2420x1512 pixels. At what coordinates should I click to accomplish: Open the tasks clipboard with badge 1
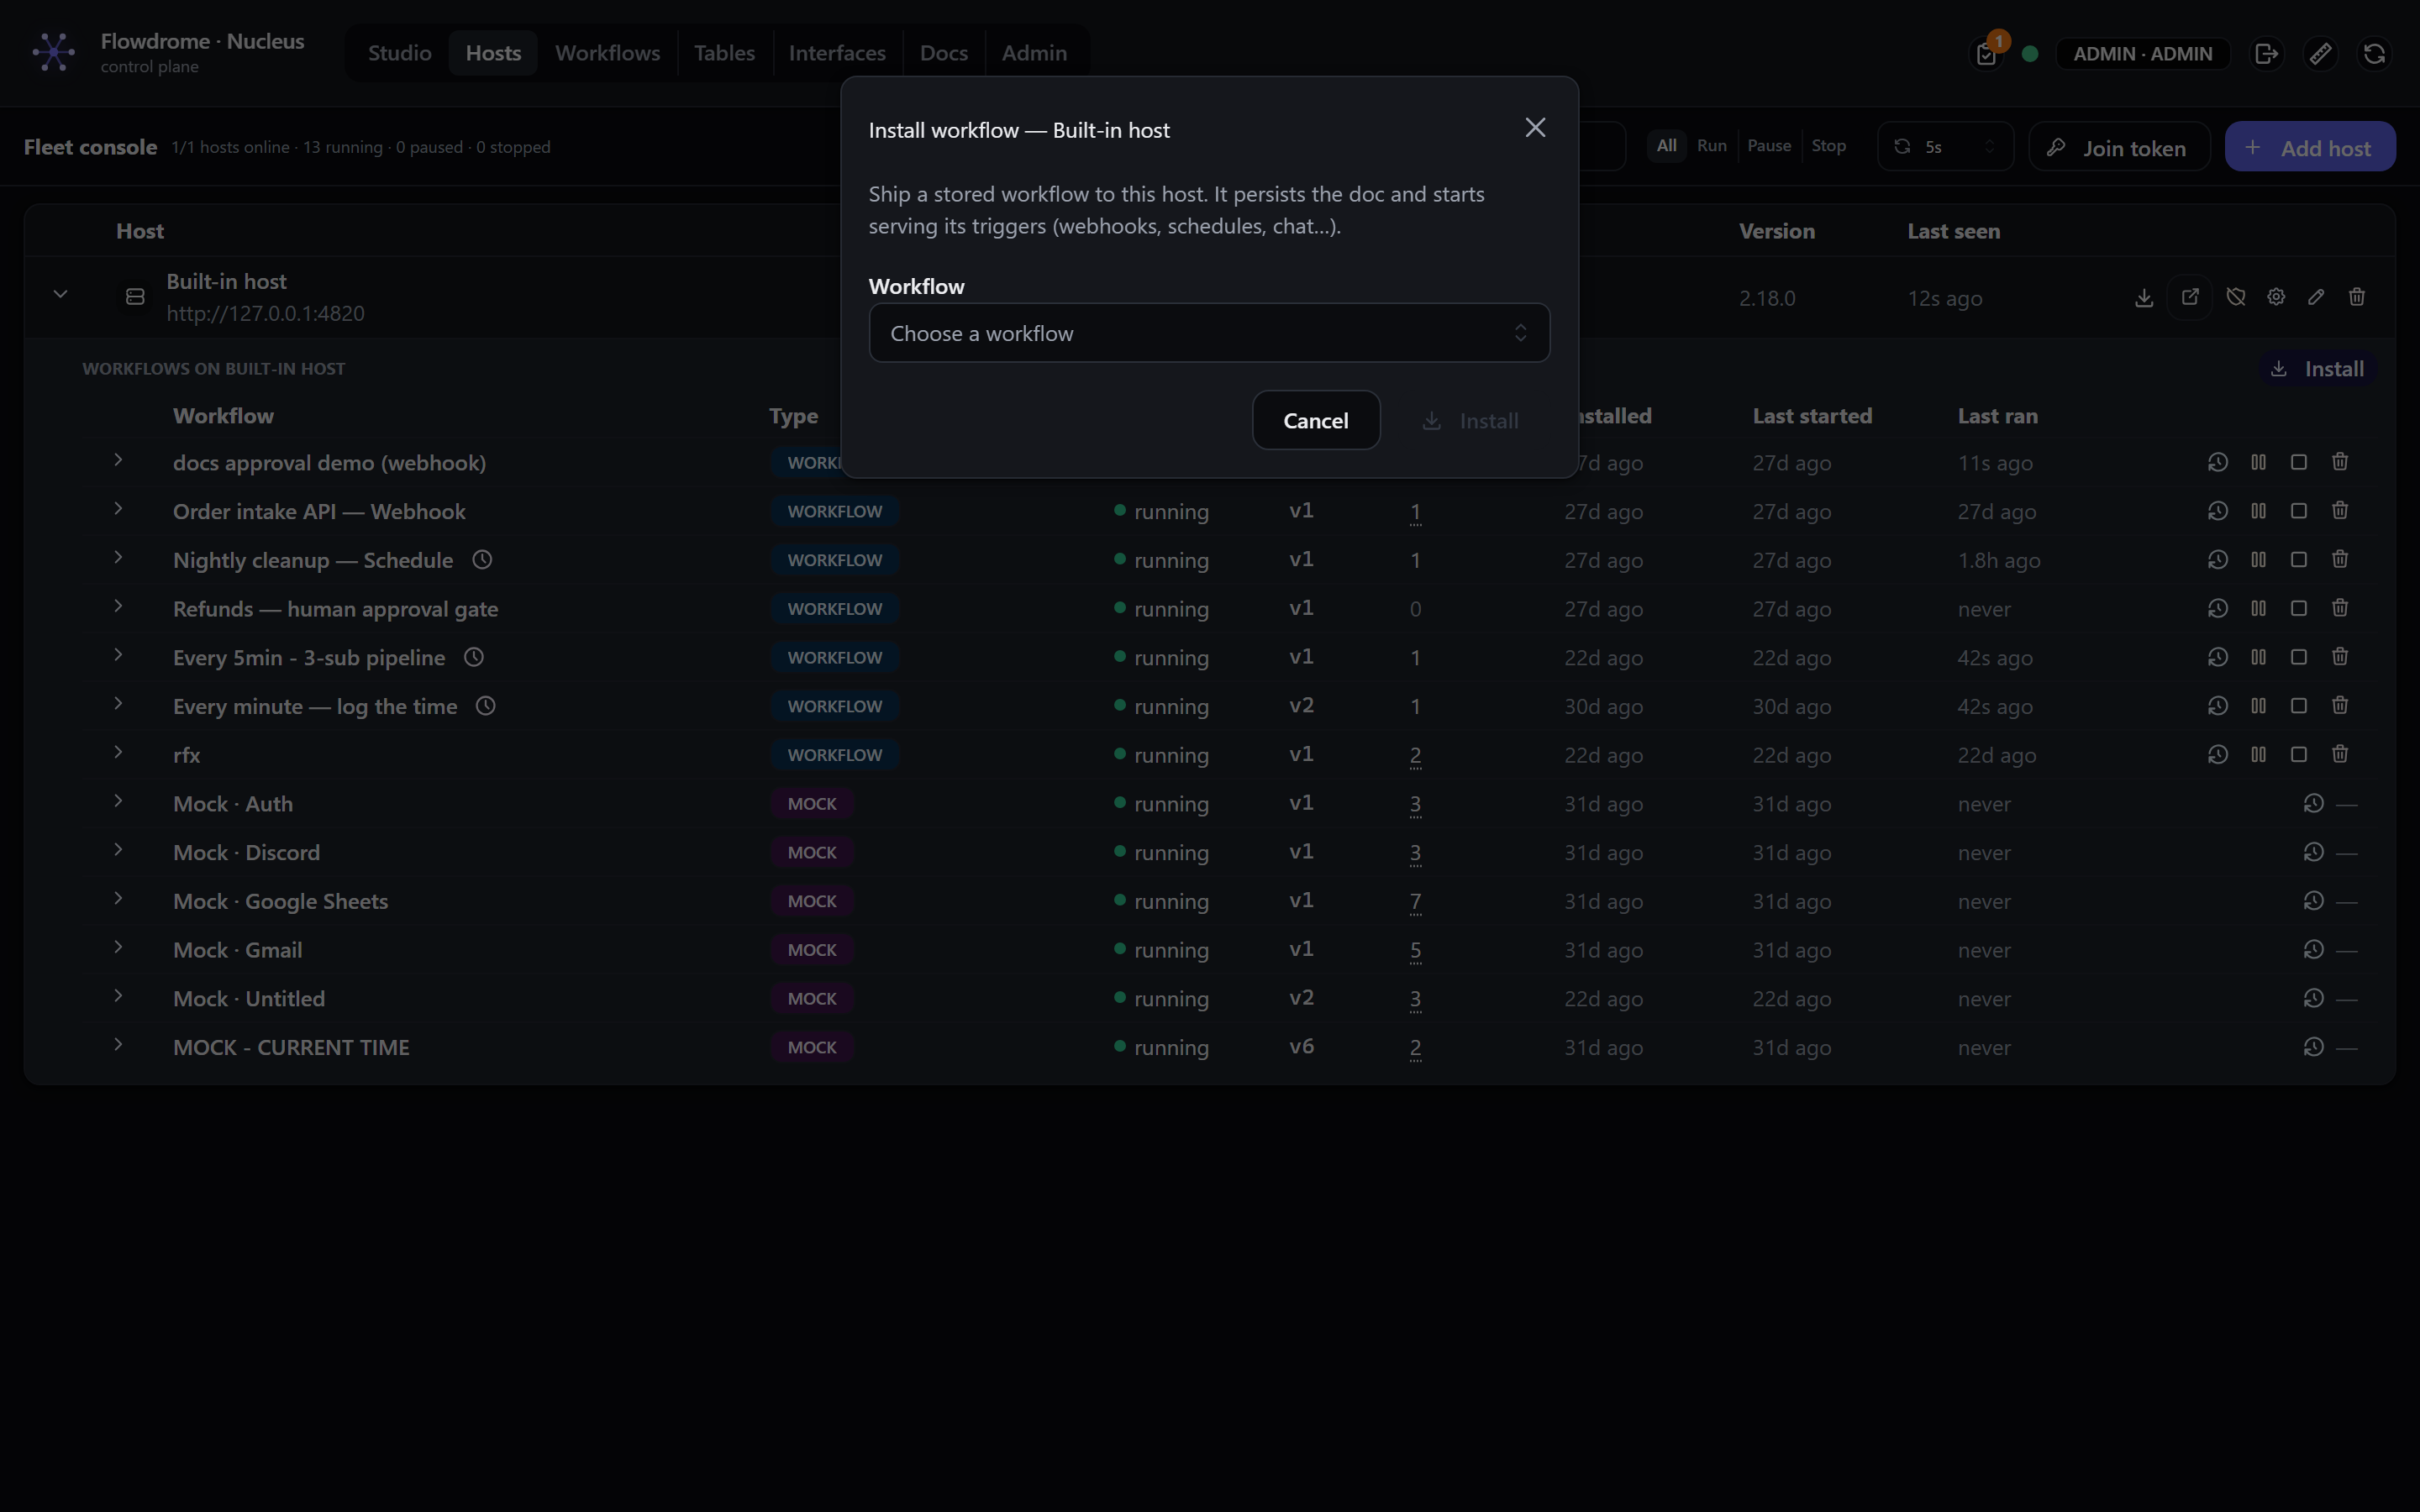1986,54
